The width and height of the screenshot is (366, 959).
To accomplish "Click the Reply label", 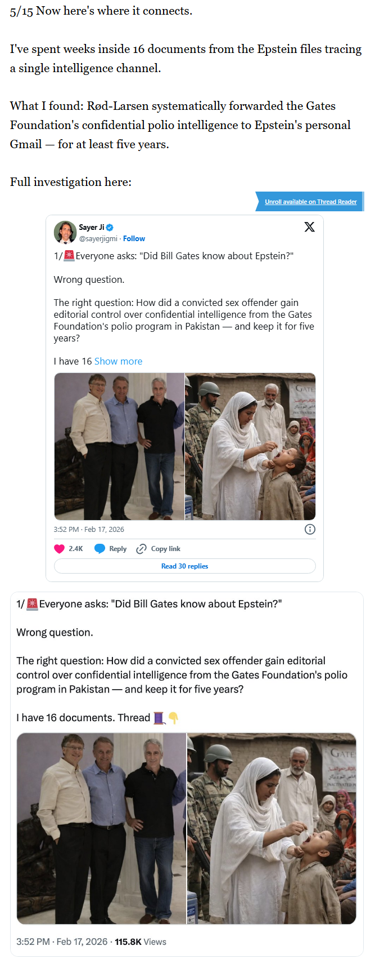I will 118,549.
